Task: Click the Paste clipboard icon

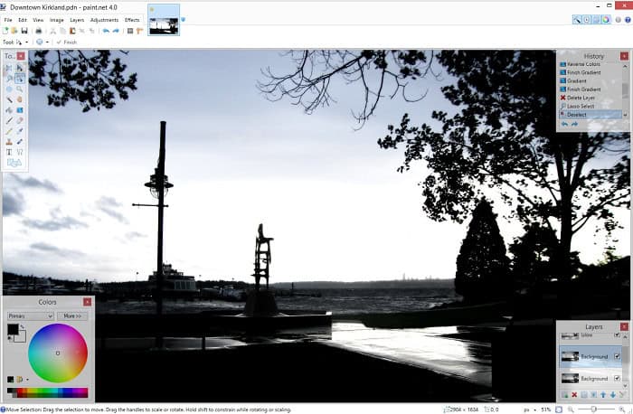Action: coord(72,31)
